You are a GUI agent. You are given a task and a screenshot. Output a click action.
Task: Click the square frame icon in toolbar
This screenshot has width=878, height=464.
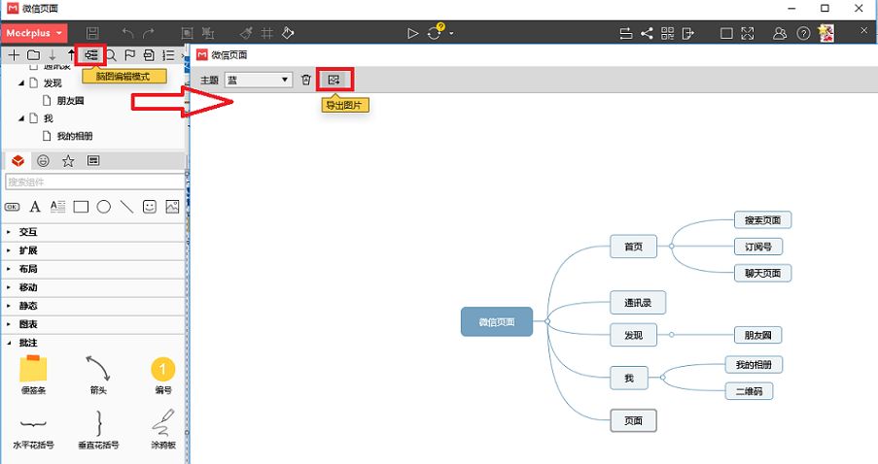point(726,34)
